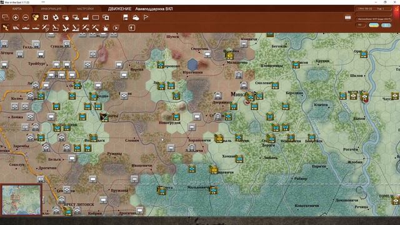Click the rectangle with gear icon
Screen dimensions: 400x225
point(106,17)
